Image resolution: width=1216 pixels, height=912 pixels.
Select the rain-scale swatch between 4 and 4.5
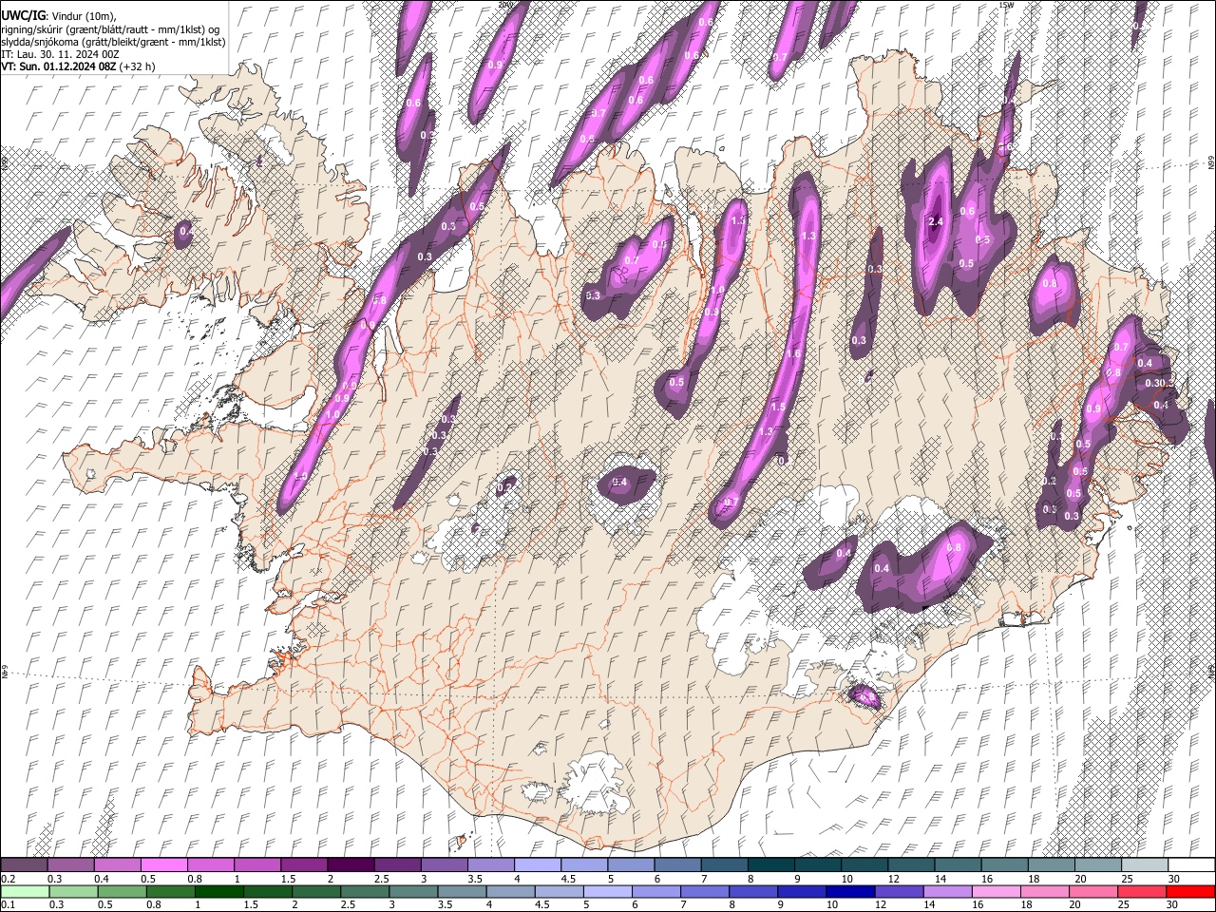coord(509,891)
